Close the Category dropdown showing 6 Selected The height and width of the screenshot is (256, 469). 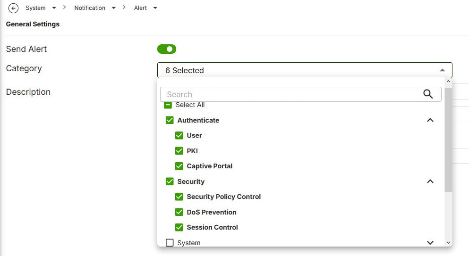(x=442, y=70)
